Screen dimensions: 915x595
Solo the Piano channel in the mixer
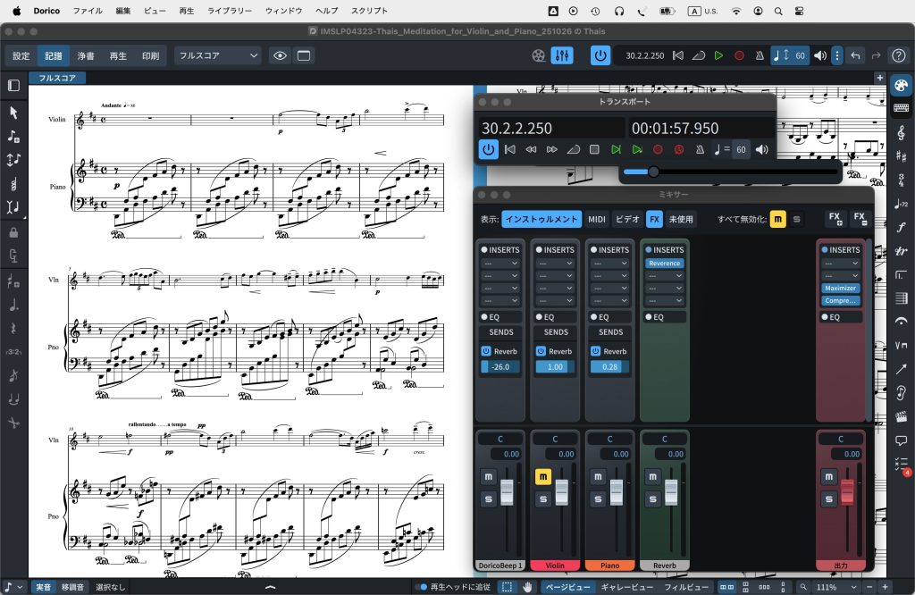[598, 499]
